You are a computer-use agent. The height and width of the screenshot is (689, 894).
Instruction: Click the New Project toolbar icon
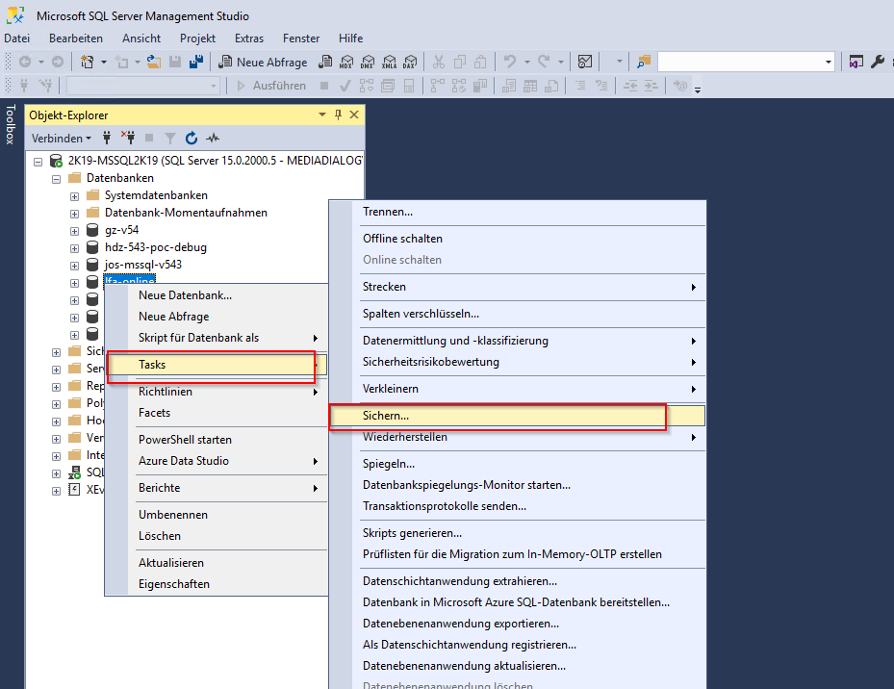click(87, 62)
